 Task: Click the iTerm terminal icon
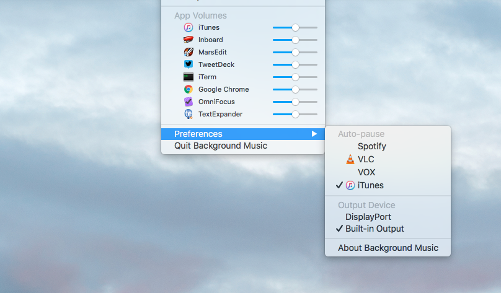tap(188, 77)
